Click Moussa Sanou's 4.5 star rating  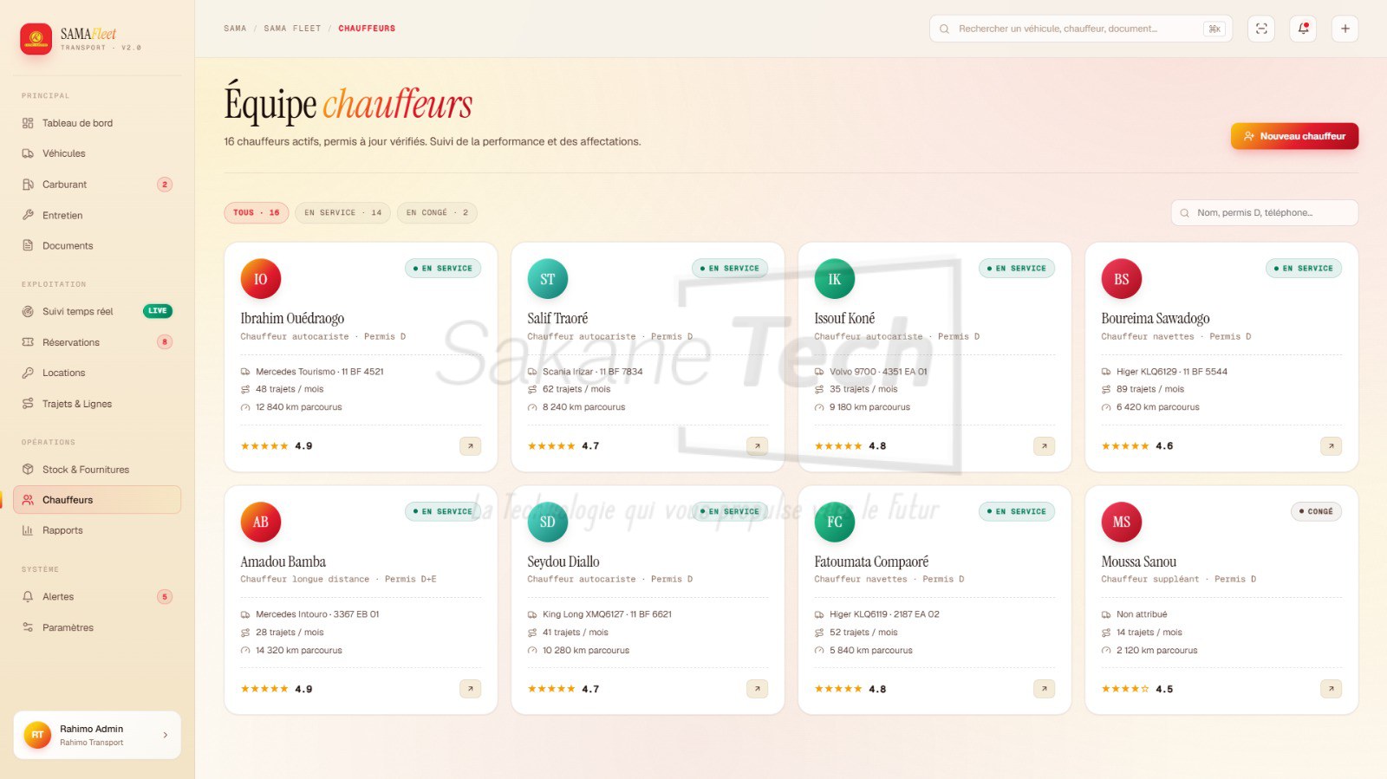[1137, 689]
